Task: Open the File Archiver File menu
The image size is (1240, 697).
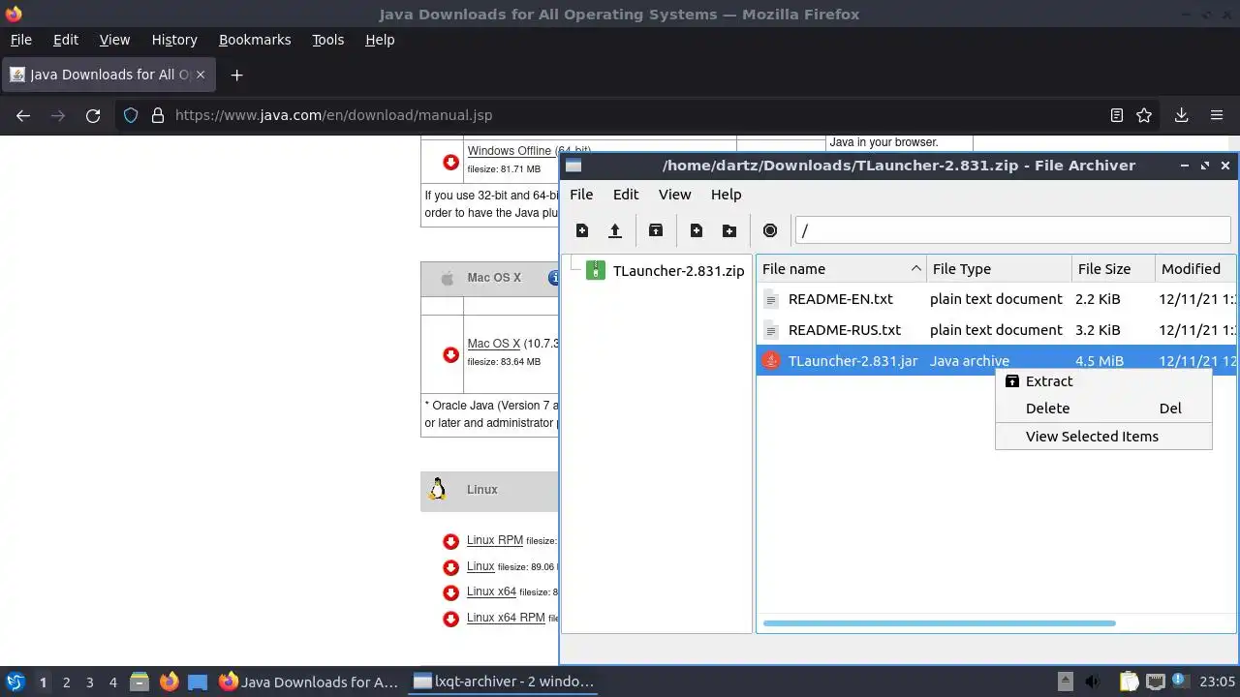Action: [581, 195]
